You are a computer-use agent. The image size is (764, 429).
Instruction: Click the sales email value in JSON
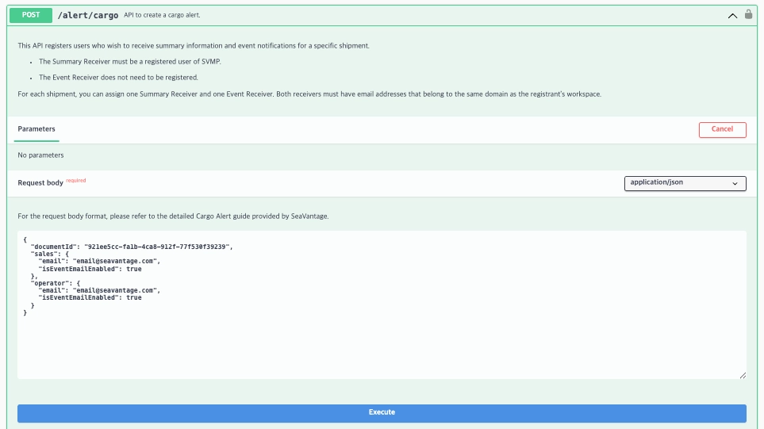(116, 261)
